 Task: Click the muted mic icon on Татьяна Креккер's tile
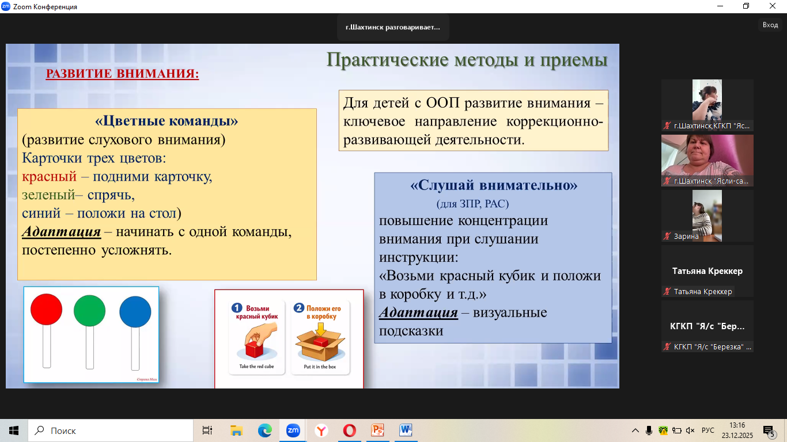click(668, 292)
